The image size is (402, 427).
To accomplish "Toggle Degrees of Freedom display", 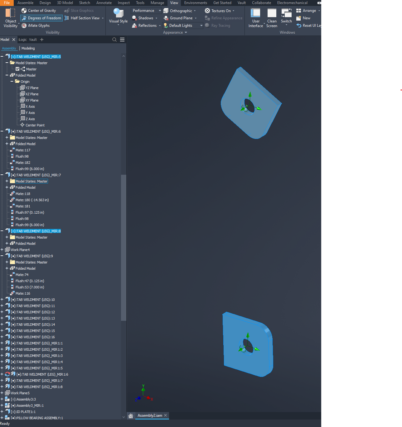I will coord(41,18).
